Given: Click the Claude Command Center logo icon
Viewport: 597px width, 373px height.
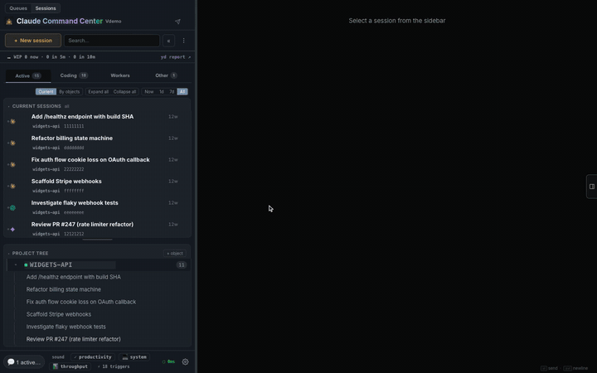Looking at the screenshot, I should 9,22.
